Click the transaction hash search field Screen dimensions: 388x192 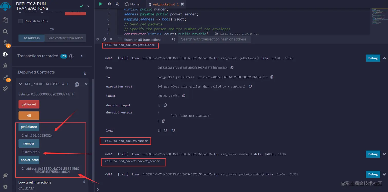(215, 39)
